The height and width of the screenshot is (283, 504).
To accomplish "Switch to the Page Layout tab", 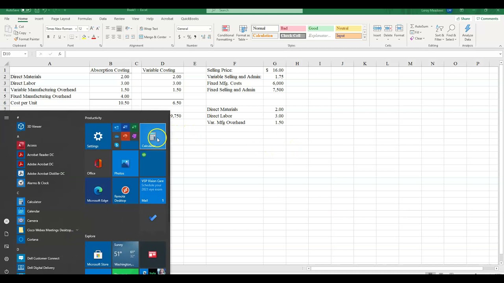I will coord(61,18).
